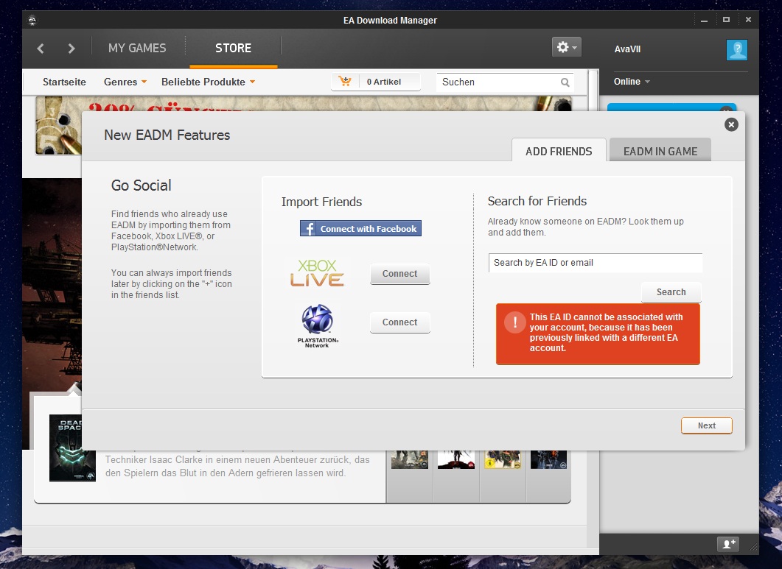Image resolution: width=782 pixels, height=569 pixels.
Task: Click the AvaVII profile avatar icon
Action: coord(736,49)
